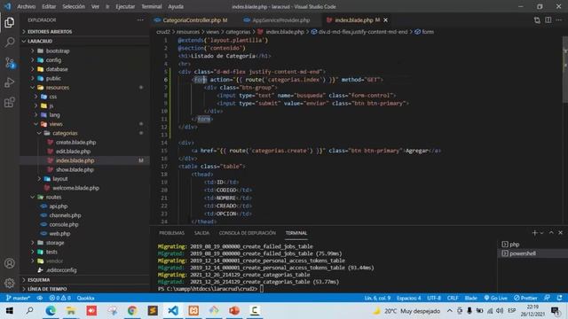The height and width of the screenshot is (319, 568).
Task: Switch to CONSOLA DE DEPURACIÓN tab
Action: 248,233
